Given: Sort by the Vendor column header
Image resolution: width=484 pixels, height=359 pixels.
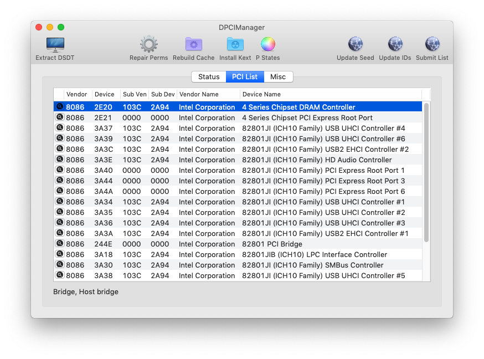Looking at the screenshot, I should [x=77, y=94].
